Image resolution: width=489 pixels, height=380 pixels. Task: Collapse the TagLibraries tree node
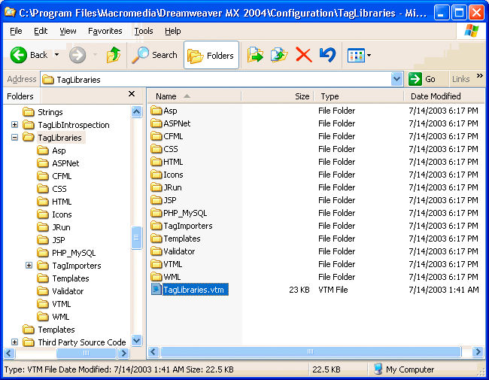click(x=14, y=137)
